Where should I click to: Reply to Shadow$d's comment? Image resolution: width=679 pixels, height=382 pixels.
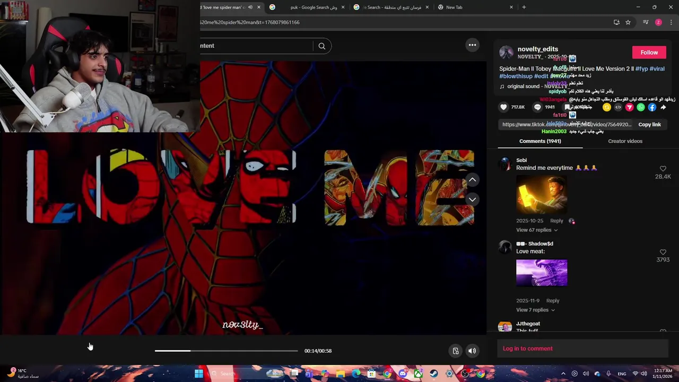[553, 300]
